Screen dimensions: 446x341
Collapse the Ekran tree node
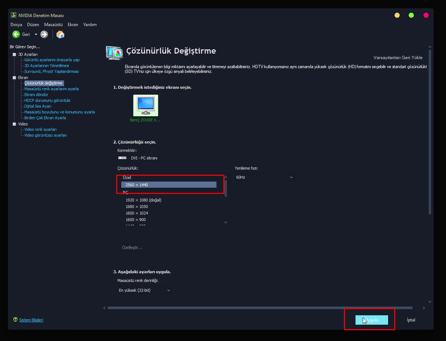[x=14, y=78]
